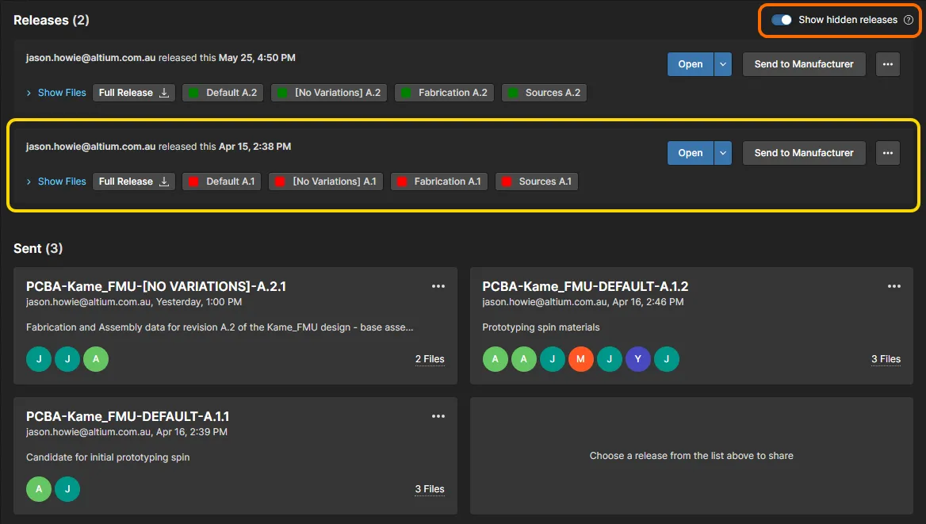Expand Show Files for May 25 release
926x524 pixels.
coord(56,93)
